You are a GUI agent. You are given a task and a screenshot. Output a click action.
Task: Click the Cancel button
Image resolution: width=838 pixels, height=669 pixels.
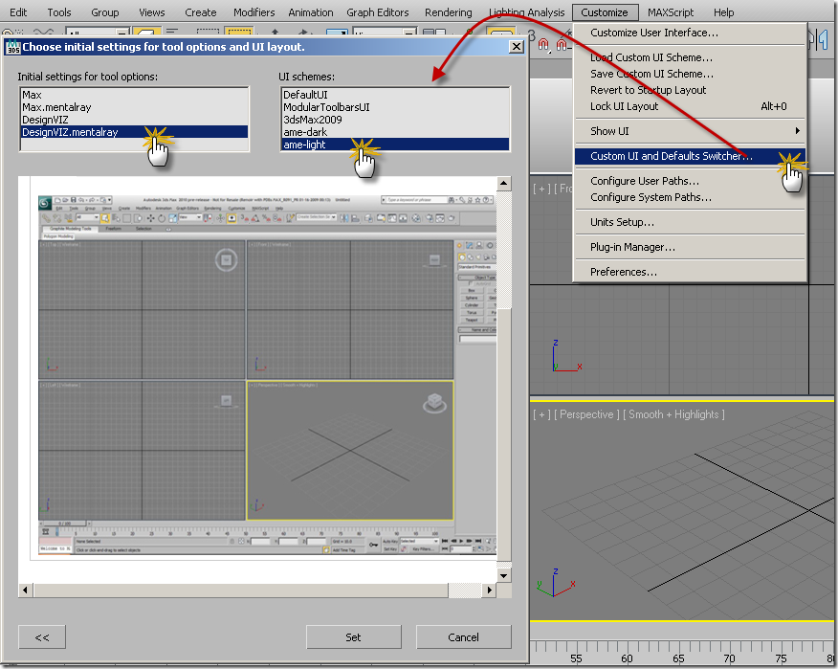point(463,636)
